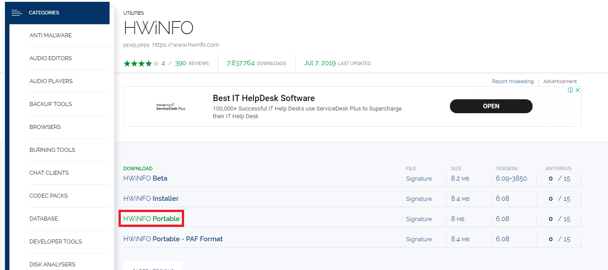Click the Best IT HelpDesk Software headline

click(264, 98)
